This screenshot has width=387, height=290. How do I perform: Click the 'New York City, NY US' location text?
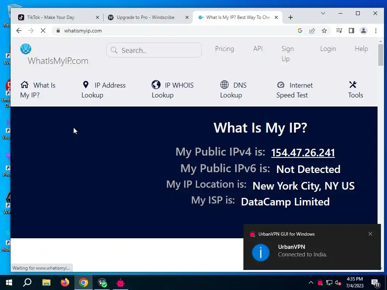click(x=303, y=186)
